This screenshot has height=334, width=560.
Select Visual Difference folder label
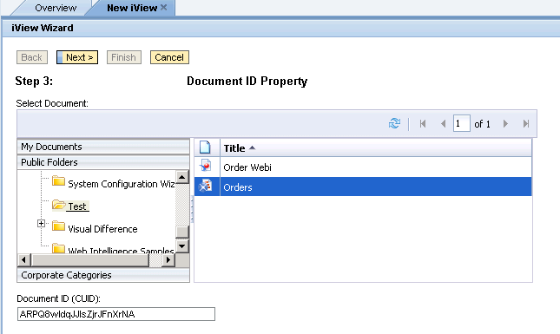(102, 229)
